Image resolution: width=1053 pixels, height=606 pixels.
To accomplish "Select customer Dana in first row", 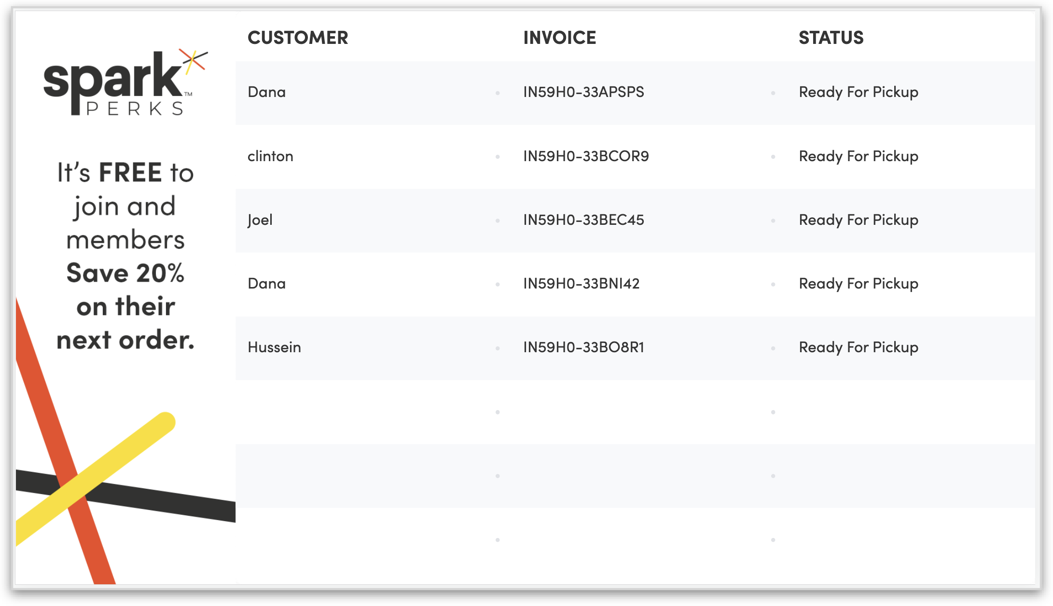I will [x=266, y=92].
